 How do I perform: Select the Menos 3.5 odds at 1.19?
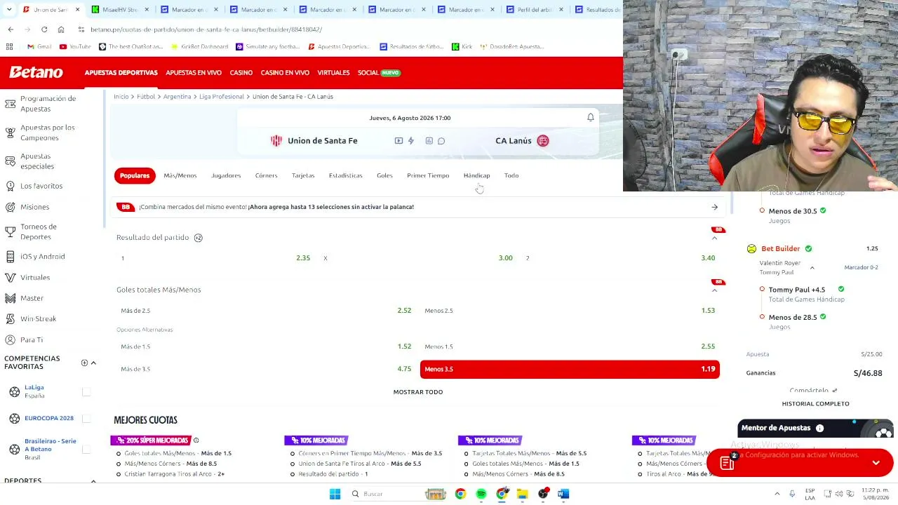(570, 369)
